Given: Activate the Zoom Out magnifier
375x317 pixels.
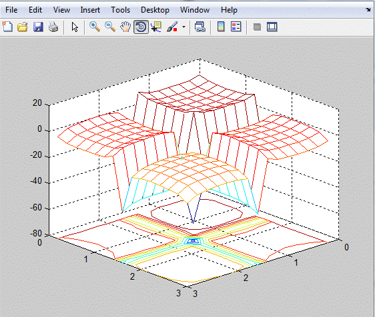Looking at the screenshot, I should pos(110,27).
